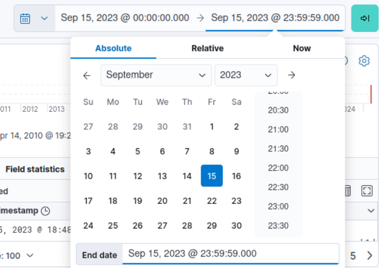
Task: Go to the previous month arrow
Action: pos(87,75)
